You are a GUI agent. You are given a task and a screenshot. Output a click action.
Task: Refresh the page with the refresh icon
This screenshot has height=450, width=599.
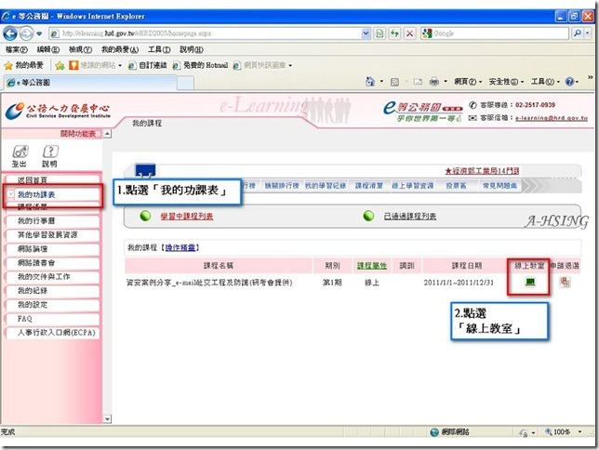(394, 33)
